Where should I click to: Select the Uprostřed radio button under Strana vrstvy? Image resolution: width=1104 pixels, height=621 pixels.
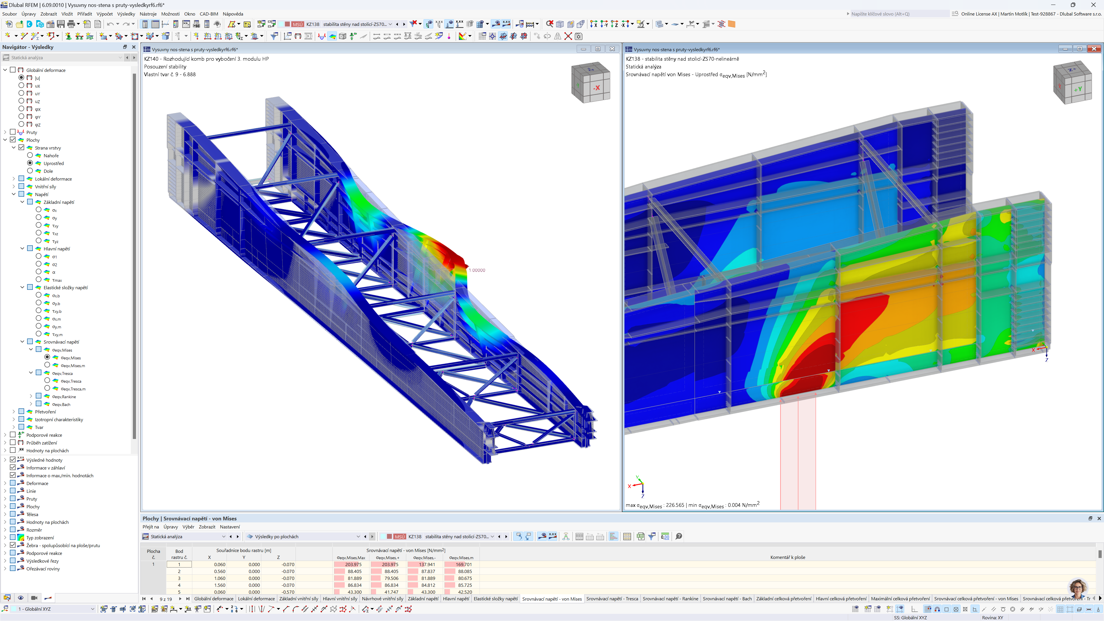pyautogui.click(x=30, y=163)
